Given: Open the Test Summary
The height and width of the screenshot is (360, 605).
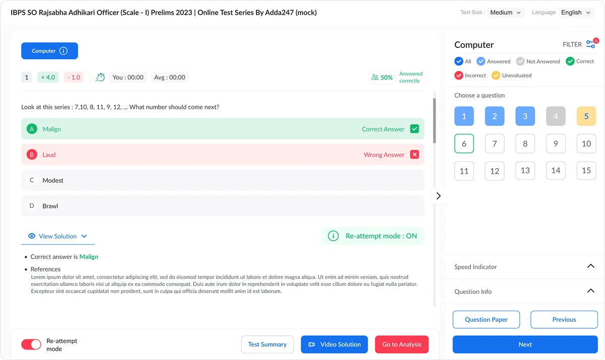Looking at the screenshot, I should [x=267, y=344].
